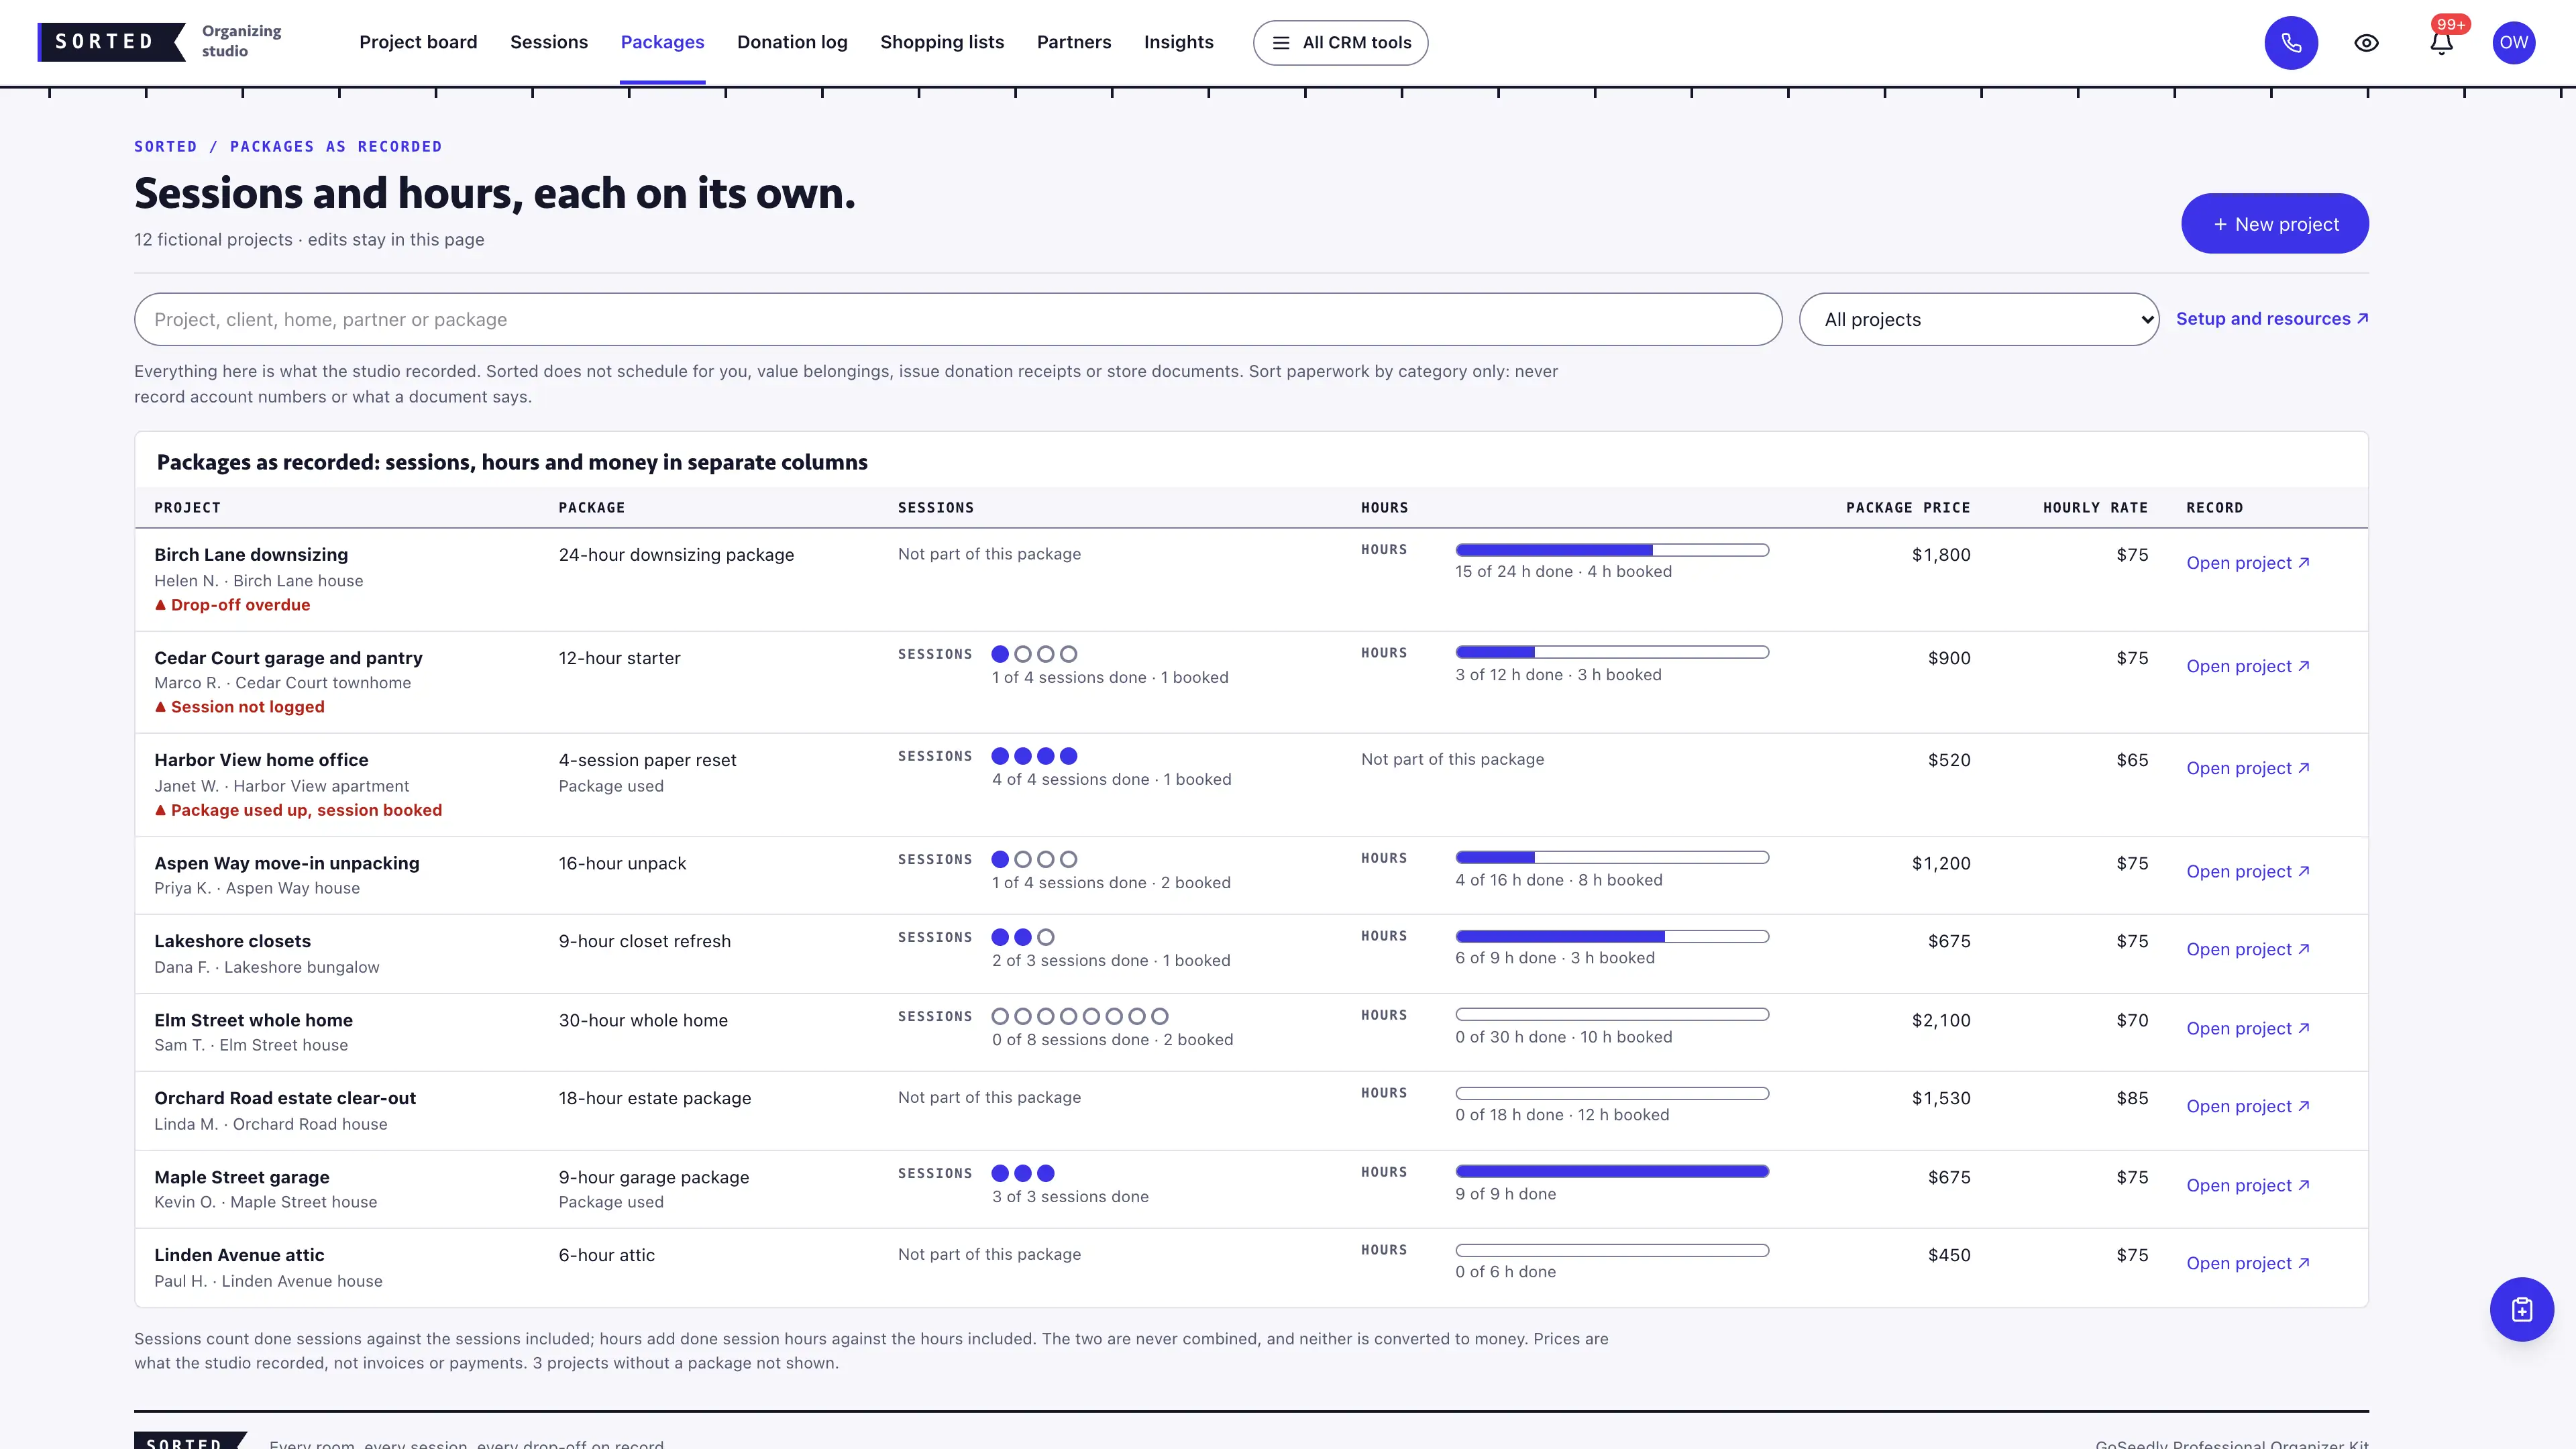Open the notifications bell icon
2576x1449 pixels.
point(2441,43)
